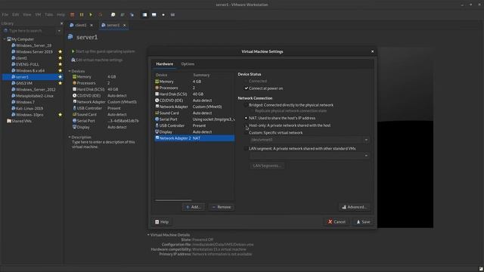
Task: Click the star next to Windows-10pro
Action: click(x=60, y=114)
